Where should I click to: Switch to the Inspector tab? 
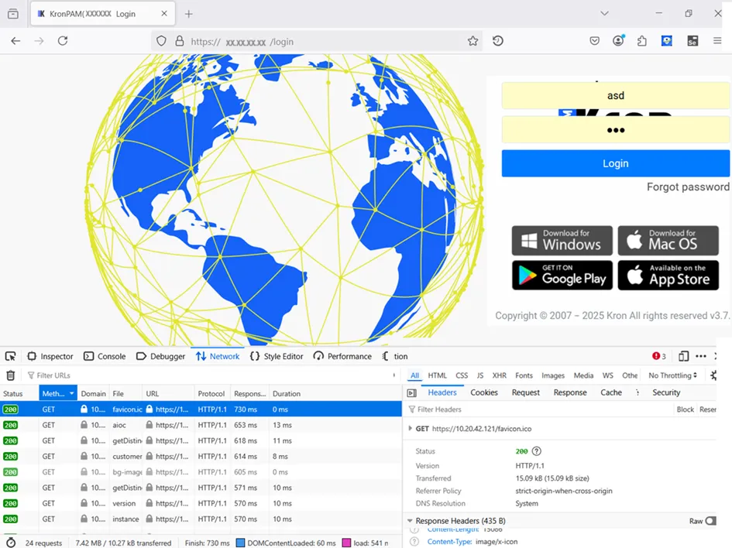(50, 356)
